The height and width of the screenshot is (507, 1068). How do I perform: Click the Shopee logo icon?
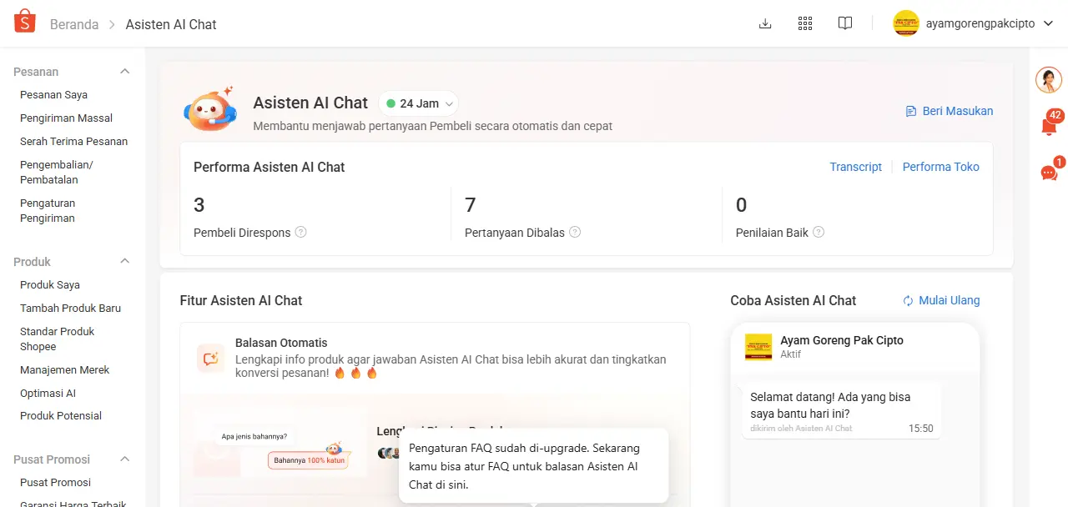click(25, 22)
